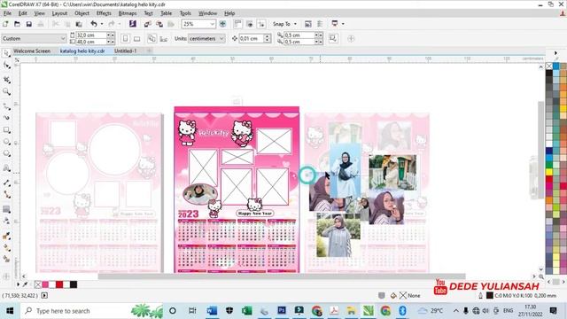The image size is (567, 319).
Task: Open document palette flyout arrow
Action: [x=18, y=284]
